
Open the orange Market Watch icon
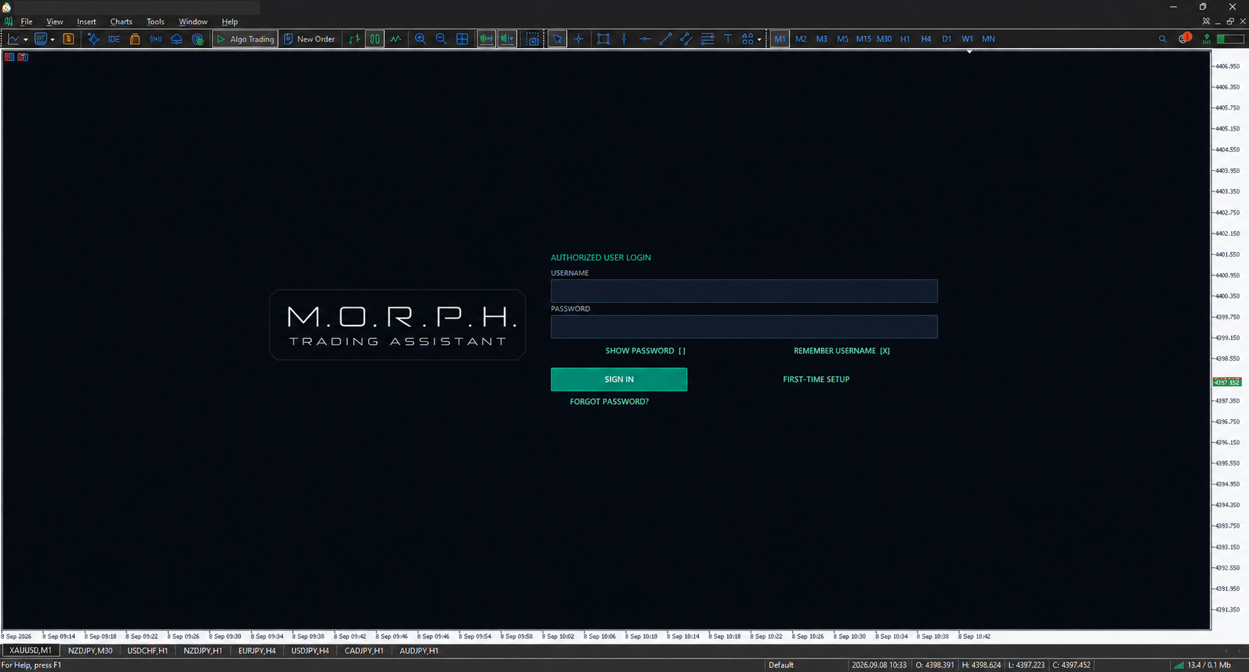tap(69, 39)
